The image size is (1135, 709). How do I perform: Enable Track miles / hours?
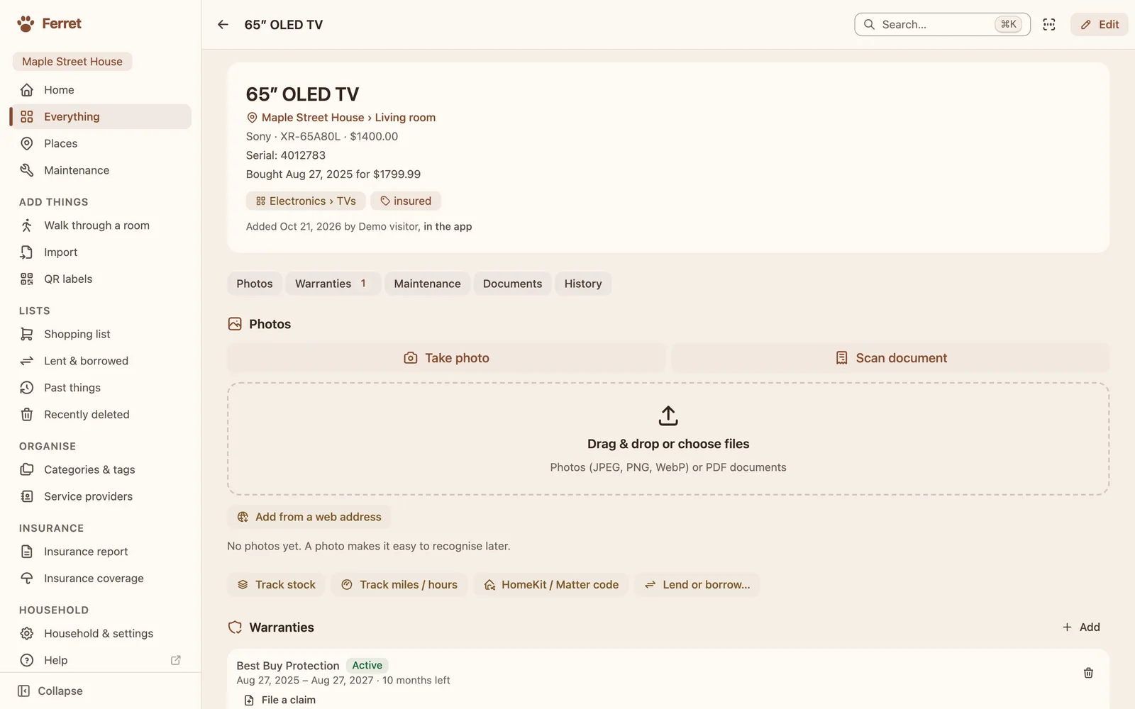click(x=399, y=585)
